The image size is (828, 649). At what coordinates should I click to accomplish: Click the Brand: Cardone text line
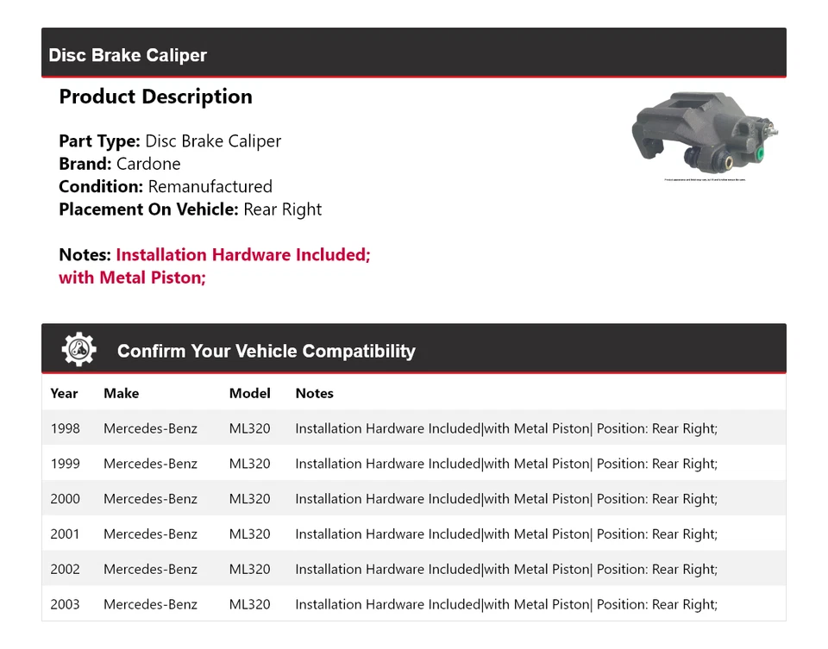pyautogui.click(x=120, y=164)
